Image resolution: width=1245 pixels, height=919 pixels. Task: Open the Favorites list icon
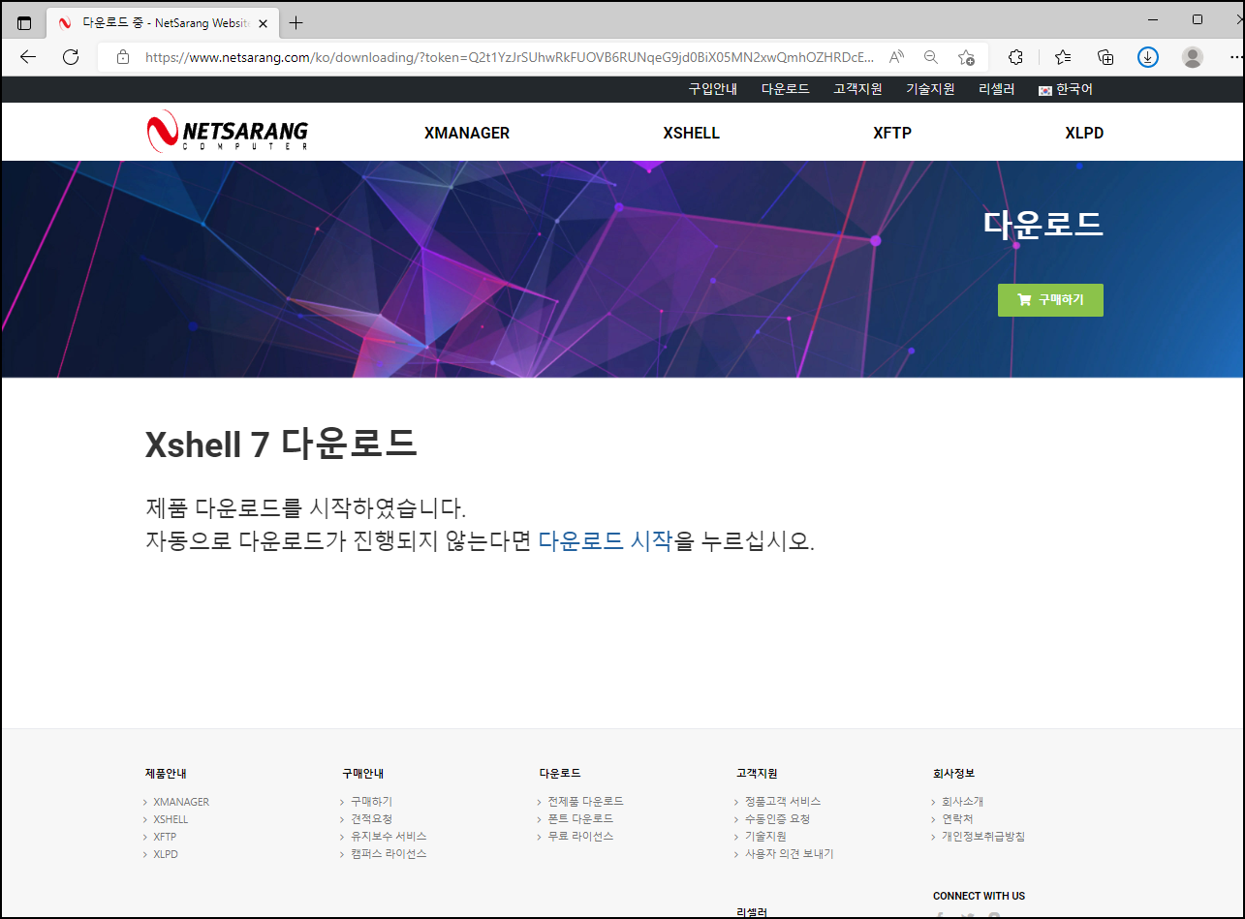pos(1063,57)
